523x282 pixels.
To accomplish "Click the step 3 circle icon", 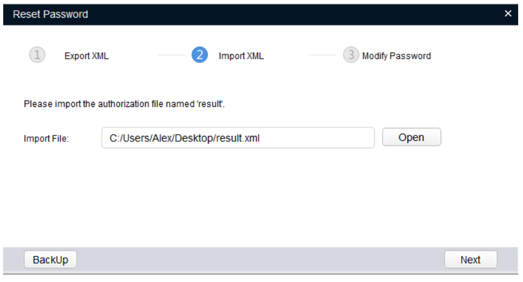I will coord(351,55).
